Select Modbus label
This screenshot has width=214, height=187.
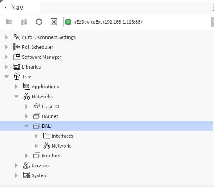[51, 156]
